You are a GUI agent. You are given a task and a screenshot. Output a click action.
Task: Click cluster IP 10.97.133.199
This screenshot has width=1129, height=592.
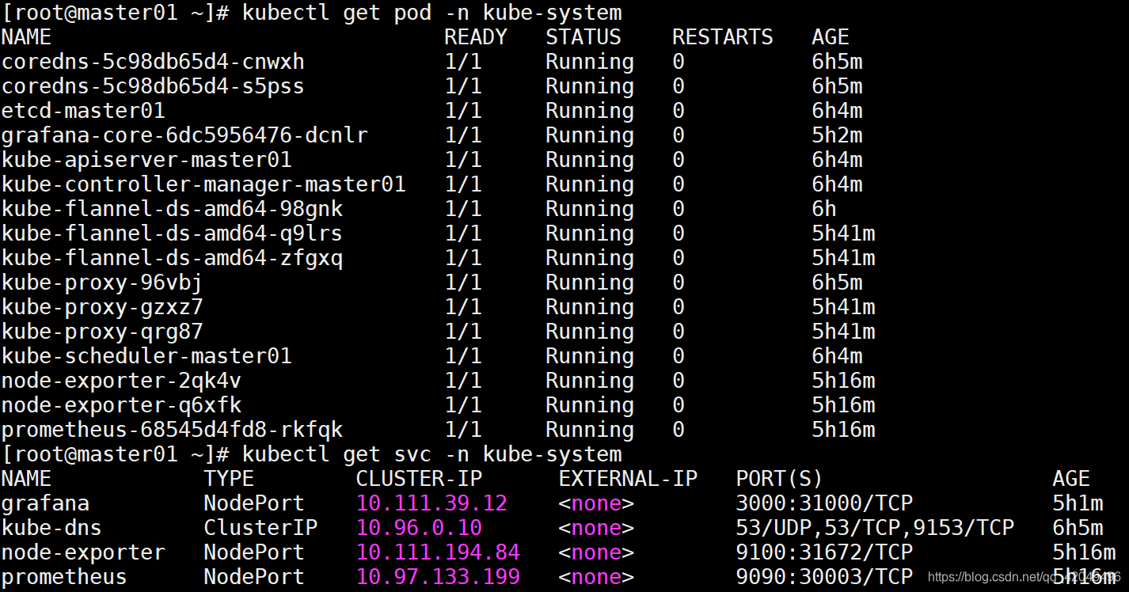click(438, 578)
